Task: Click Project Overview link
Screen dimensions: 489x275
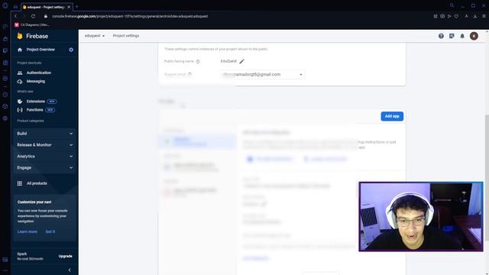Action: pyautogui.click(x=40, y=50)
